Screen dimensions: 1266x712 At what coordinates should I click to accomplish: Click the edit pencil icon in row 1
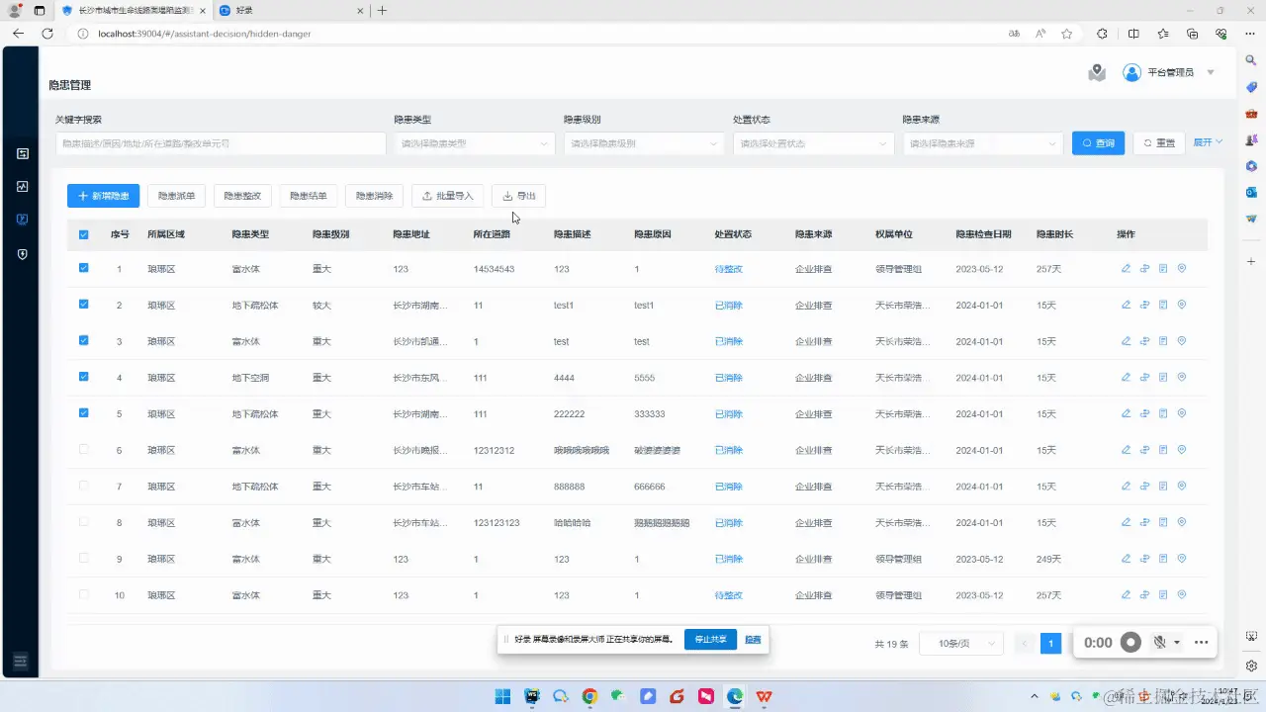1126,268
